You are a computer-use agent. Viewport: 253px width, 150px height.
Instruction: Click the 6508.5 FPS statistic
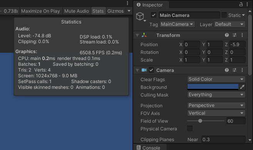pos(101,53)
